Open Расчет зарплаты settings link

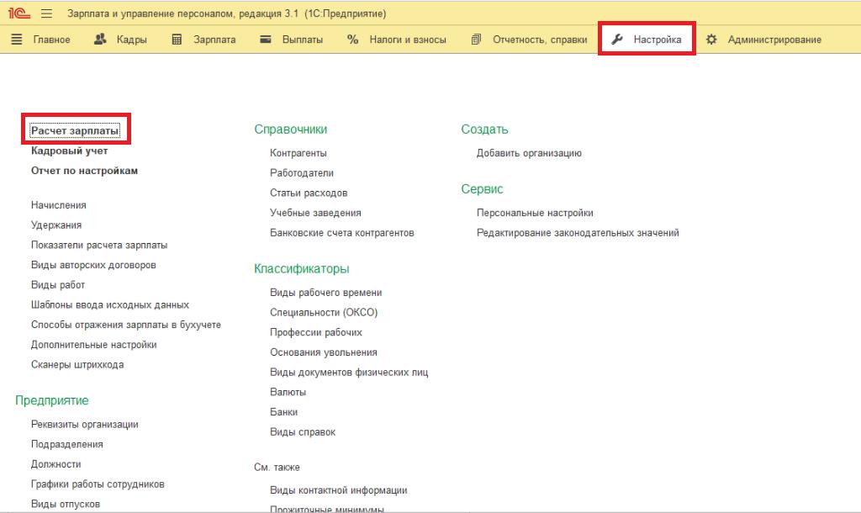tap(75, 131)
